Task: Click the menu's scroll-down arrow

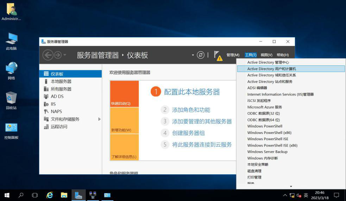Action: [291, 187]
